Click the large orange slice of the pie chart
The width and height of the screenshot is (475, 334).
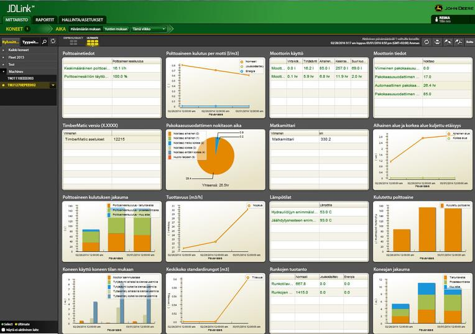pos(216,160)
